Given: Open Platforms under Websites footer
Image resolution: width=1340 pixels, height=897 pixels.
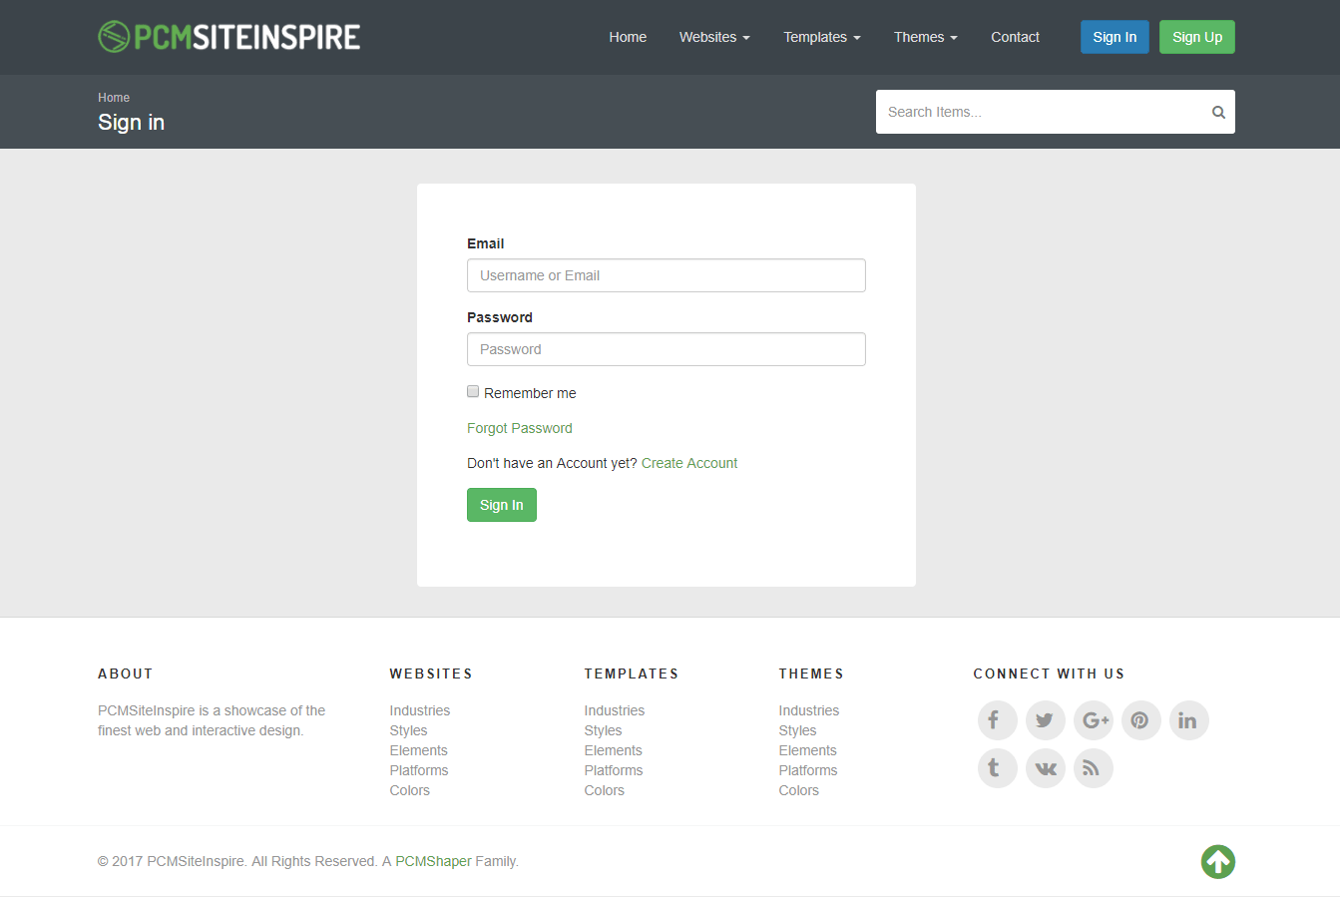Looking at the screenshot, I should click(419, 770).
